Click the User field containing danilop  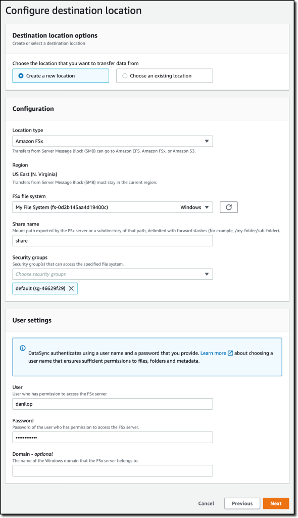click(113, 404)
